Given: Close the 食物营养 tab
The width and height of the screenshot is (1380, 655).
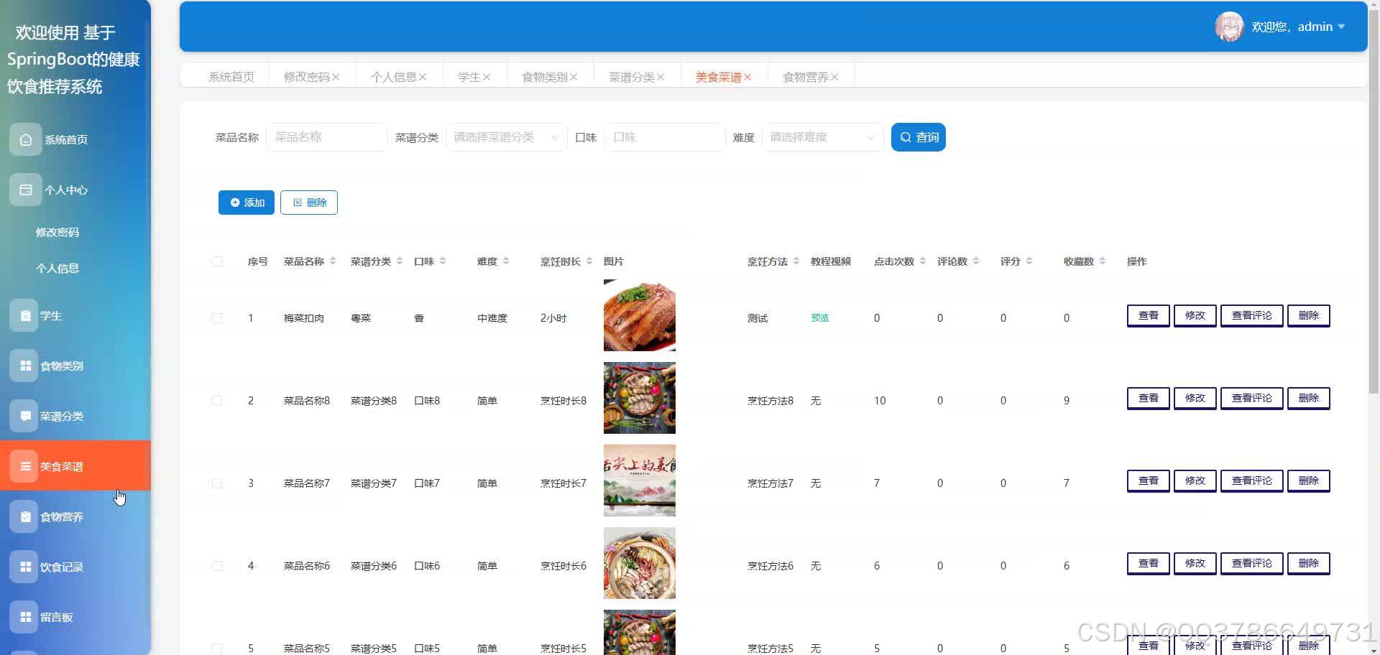Looking at the screenshot, I should [834, 77].
